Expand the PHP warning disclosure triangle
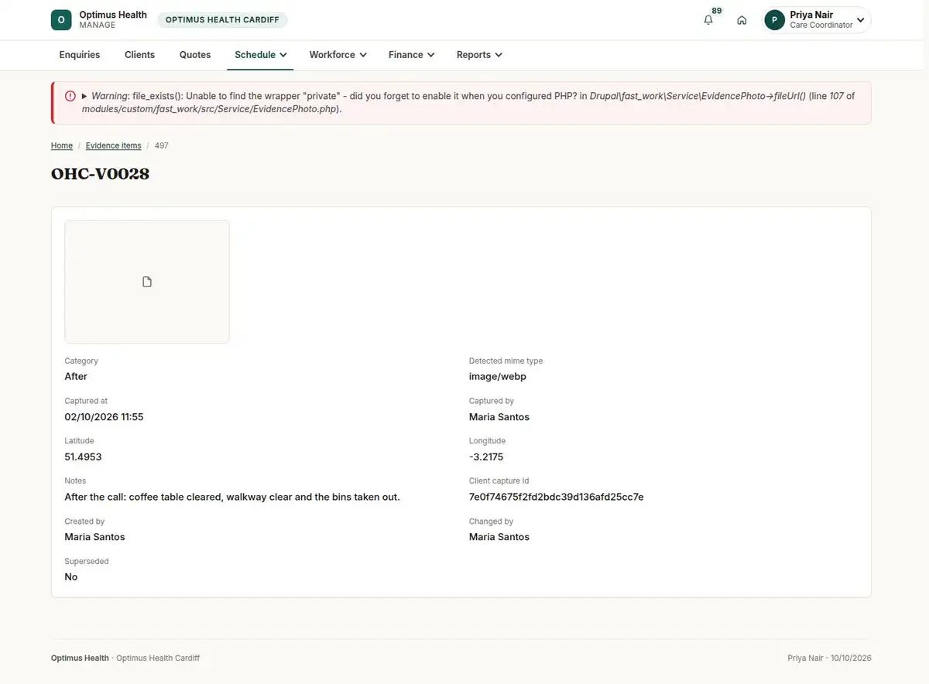This screenshot has width=929, height=684. pyautogui.click(x=84, y=96)
